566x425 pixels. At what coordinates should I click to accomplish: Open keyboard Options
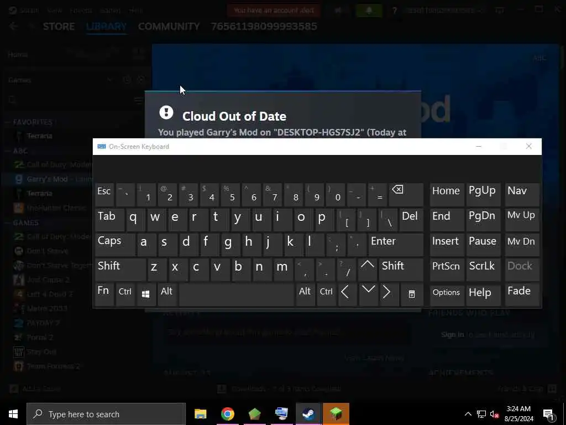tap(447, 294)
